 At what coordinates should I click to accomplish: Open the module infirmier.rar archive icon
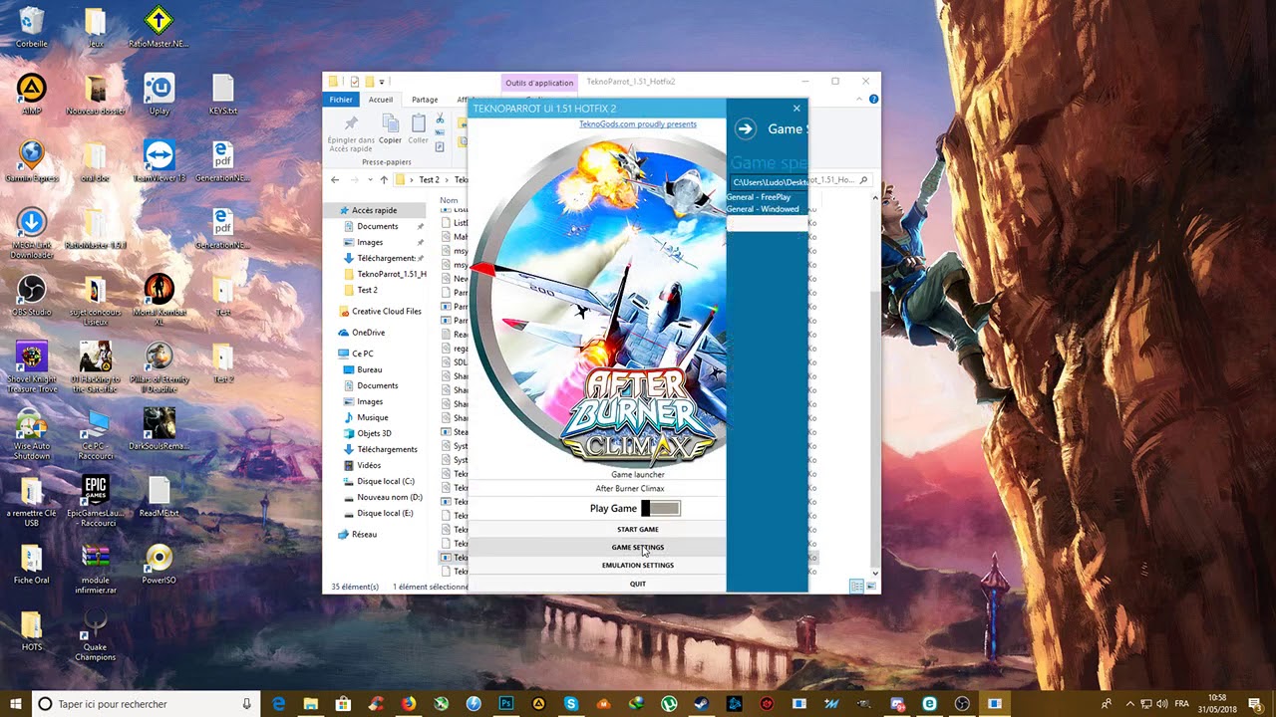pos(96,569)
